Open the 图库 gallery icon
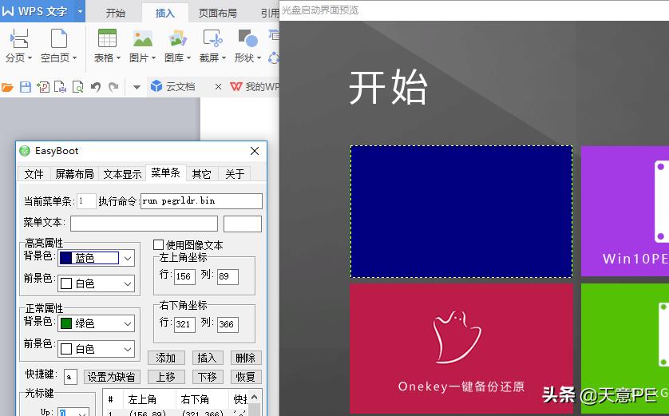The image size is (669, 416). click(x=178, y=38)
